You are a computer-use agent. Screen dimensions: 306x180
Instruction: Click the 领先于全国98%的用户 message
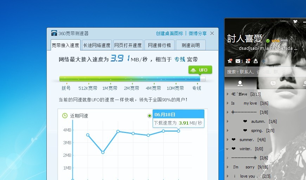click(163, 100)
